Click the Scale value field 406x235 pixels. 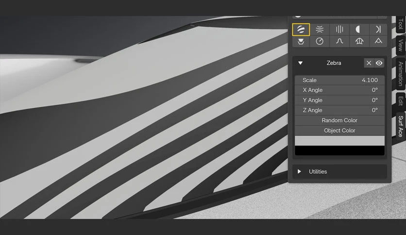[339, 80]
